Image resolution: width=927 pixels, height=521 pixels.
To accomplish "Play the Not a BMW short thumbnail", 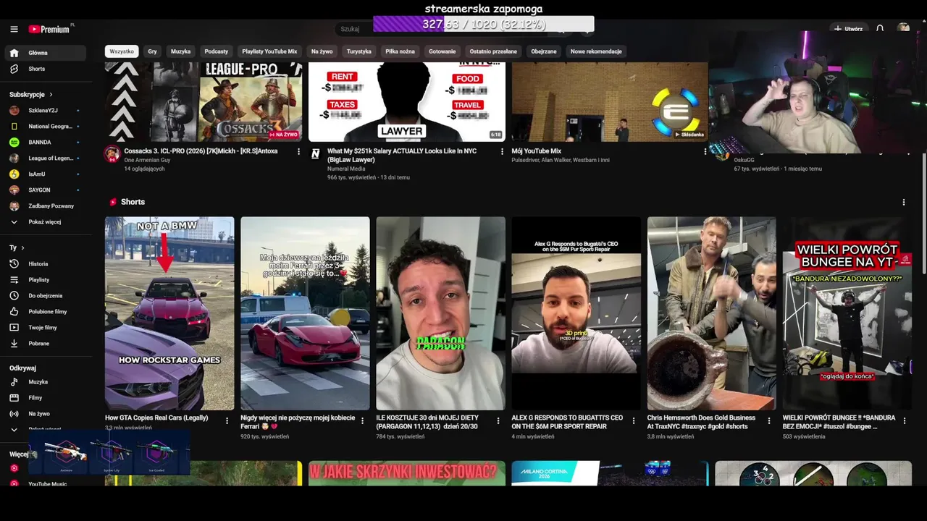I will click(169, 313).
